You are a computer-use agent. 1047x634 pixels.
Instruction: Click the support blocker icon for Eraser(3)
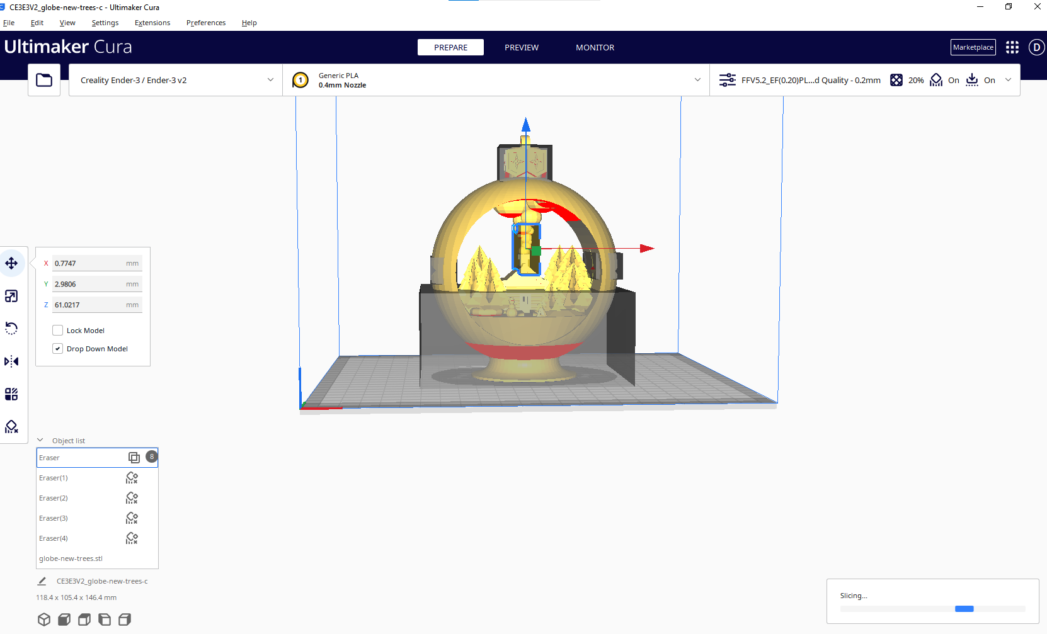point(132,518)
